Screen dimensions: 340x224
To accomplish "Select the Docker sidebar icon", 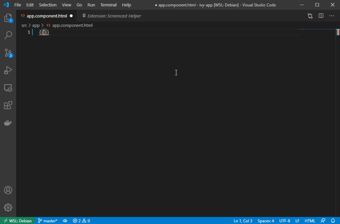I will 8,123.
